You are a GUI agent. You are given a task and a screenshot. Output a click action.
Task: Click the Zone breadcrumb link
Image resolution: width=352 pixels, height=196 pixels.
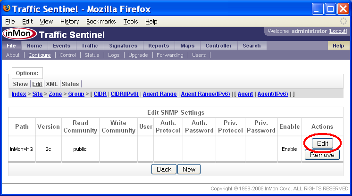tap(55, 94)
